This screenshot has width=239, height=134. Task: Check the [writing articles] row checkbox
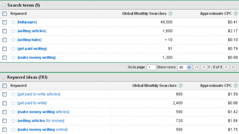coord(4,31)
